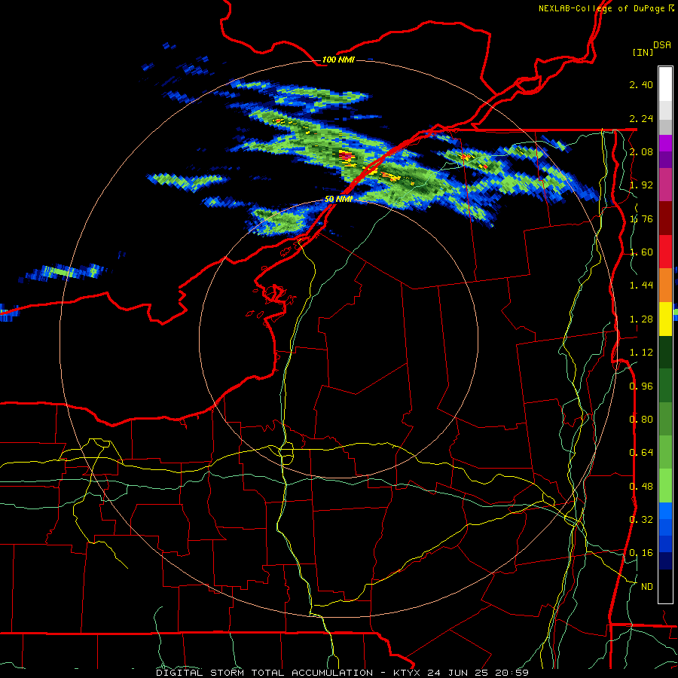678x678 pixels.
Task: Select the 1.60 legend value
Action: (641, 252)
